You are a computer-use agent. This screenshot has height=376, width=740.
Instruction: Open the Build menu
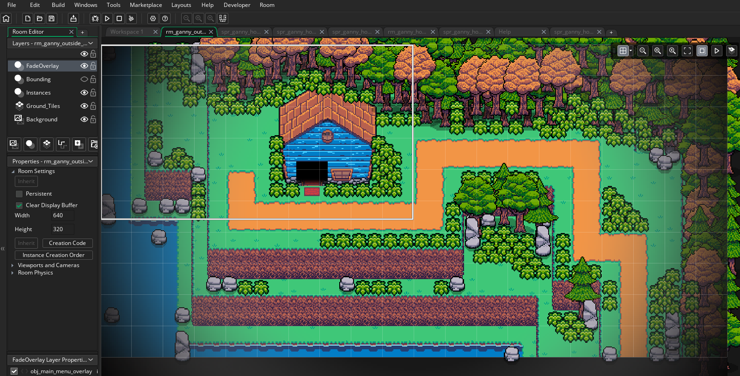click(58, 5)
